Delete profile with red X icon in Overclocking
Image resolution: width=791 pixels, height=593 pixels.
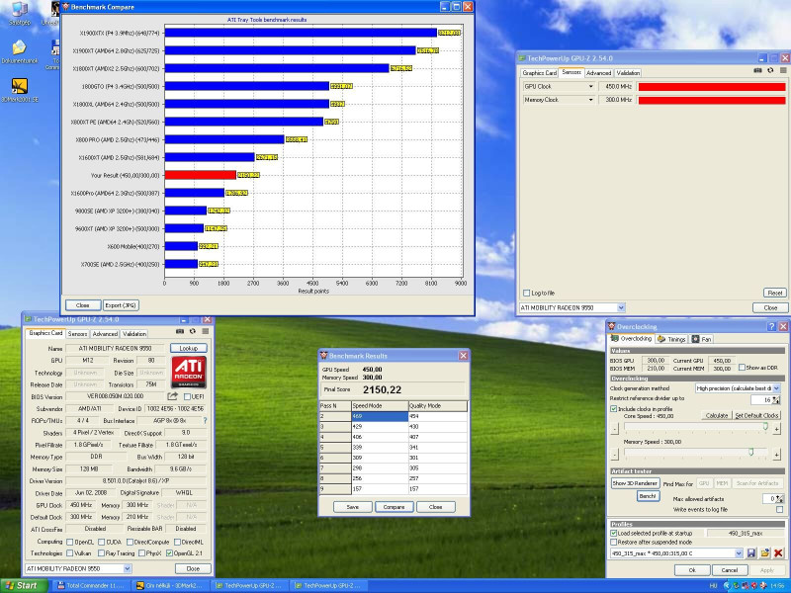778,553
